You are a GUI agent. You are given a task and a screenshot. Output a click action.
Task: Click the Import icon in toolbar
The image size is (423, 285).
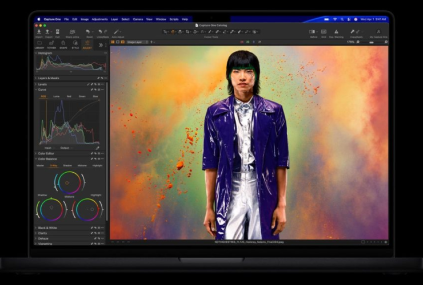[39, 32]
